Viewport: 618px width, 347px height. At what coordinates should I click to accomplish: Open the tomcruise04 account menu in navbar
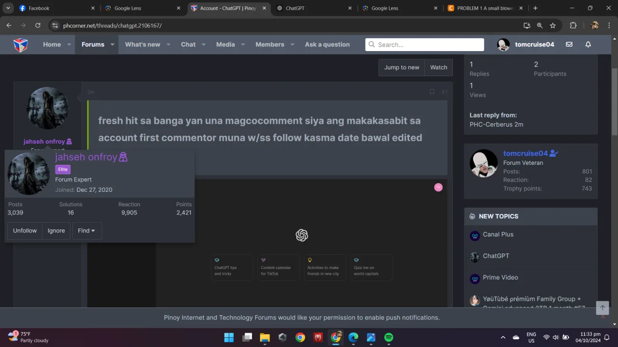point(526,44)
